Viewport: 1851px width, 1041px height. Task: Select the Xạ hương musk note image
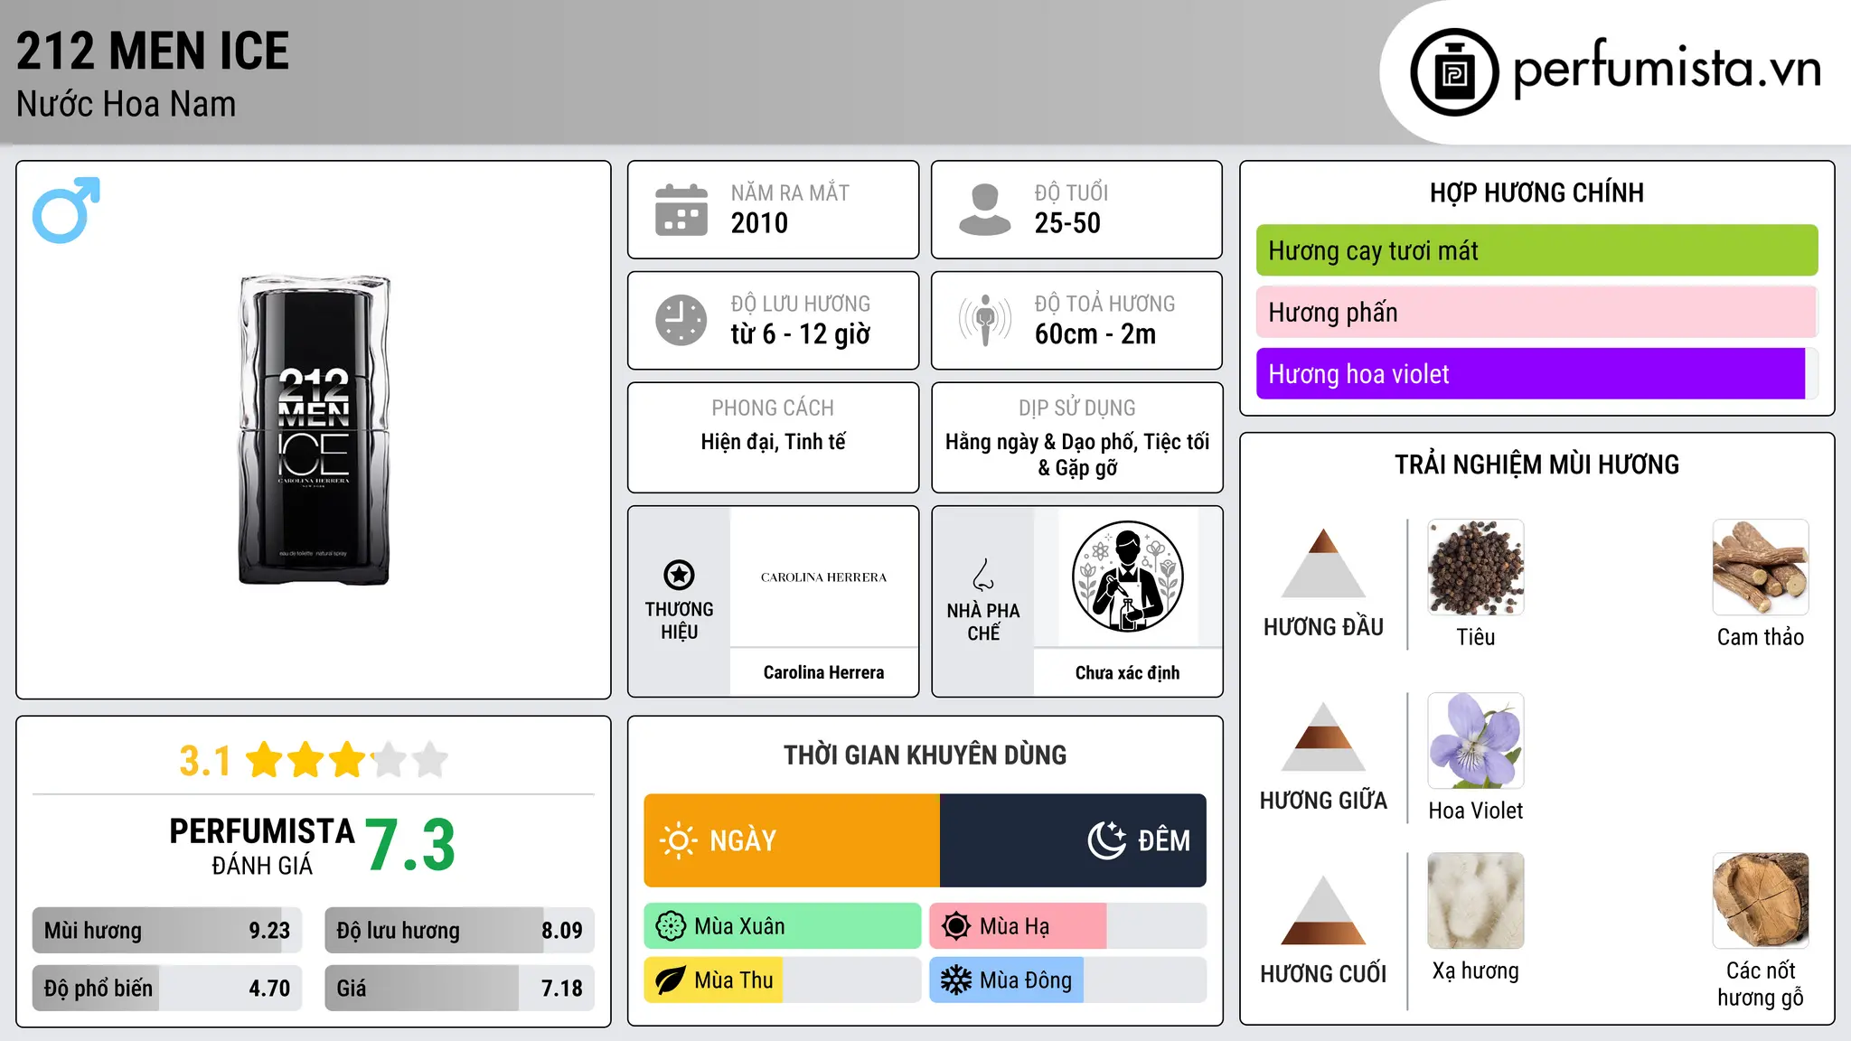click(x=1476, y=901)
